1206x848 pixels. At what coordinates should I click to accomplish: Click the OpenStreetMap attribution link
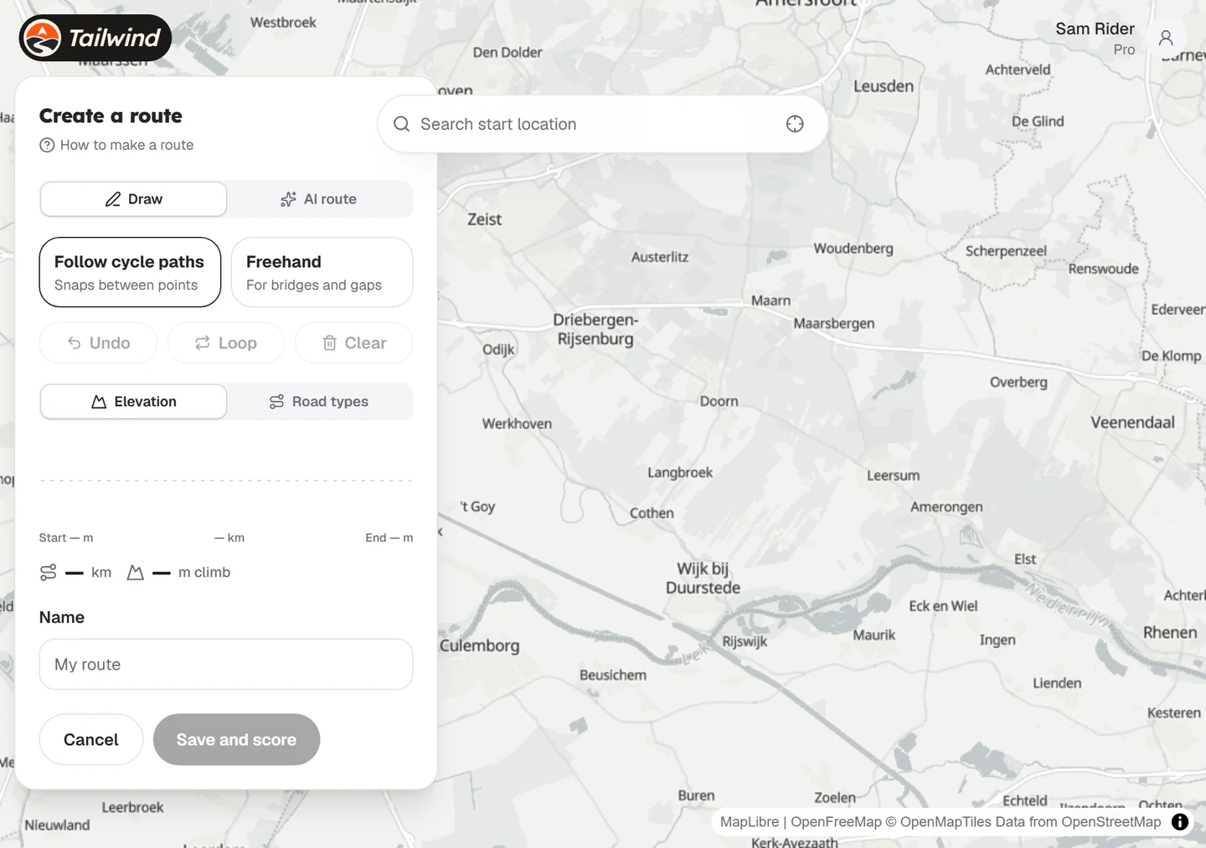[x=1111, y=822]
